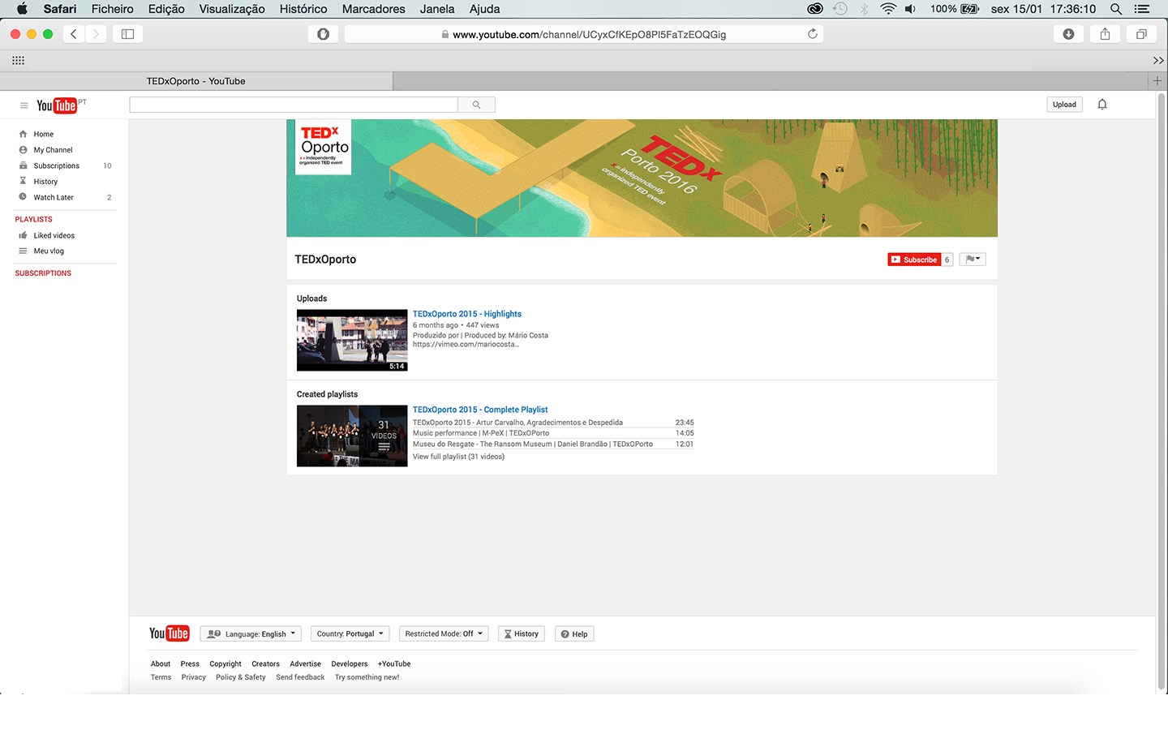Image resolution: width=1168 pixels, height=730 pixels.
Task: Play Music performance M-PeX video
Action: tap(481, 433)
